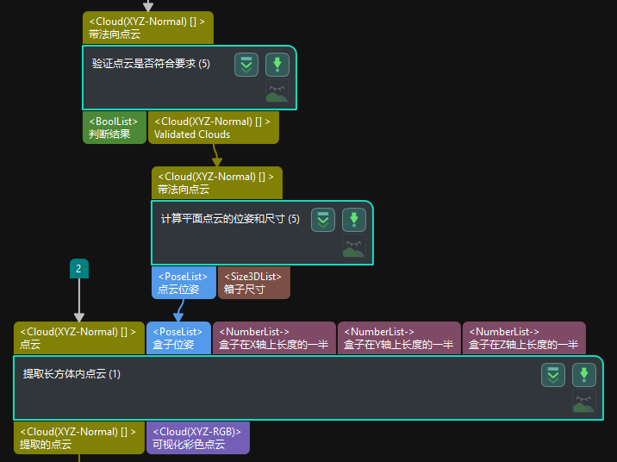Click the BoolList 判断结果 output port
The height and width of the screenshot is (462, 617).
click(x=115, y=128)
